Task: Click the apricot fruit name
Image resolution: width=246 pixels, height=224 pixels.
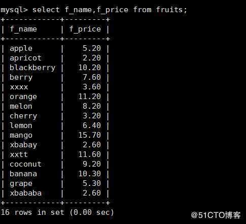Action: click(25, 58)
